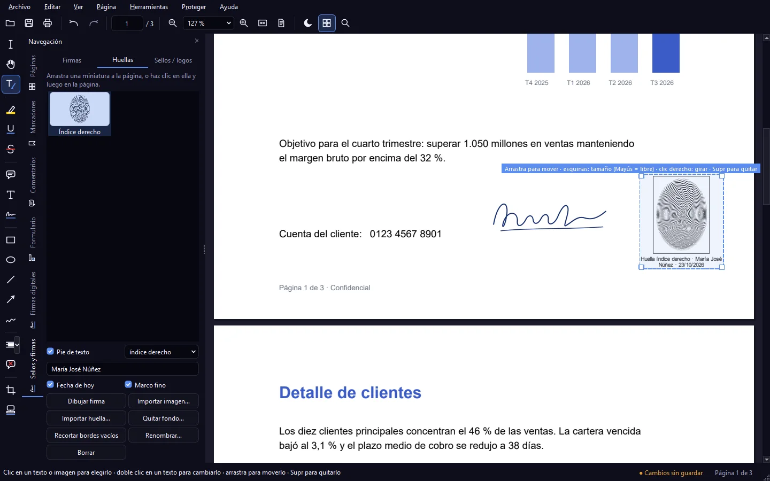The width and height of the screenshot is (770, 481).
Task: Switch to the Sellos / logos tab
Action: (173, 60)
